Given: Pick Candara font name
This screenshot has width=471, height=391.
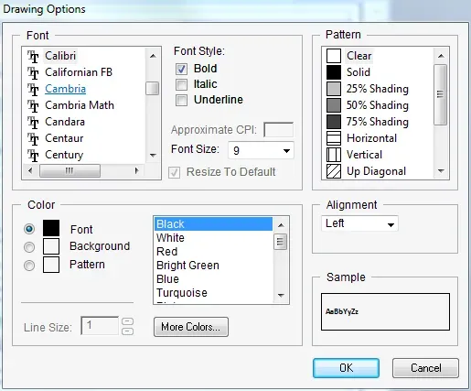Looking at the screenshot, I should click(x=65, y=122).
